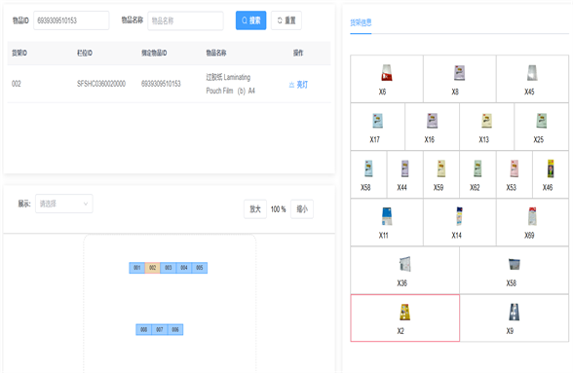The height and width of the screenshot is (373, 573).
Task: Switch to the 货架信息 tab
Action: [x=361, y=22]
